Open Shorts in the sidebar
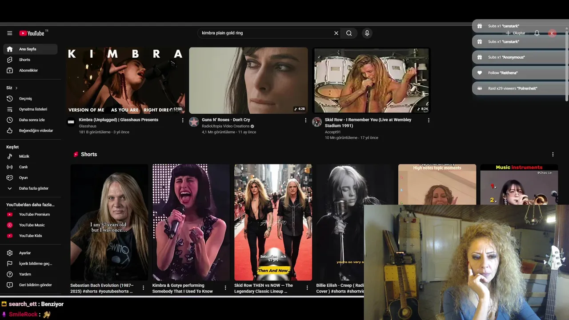This screenshot has height=320, width=569. 30,60
